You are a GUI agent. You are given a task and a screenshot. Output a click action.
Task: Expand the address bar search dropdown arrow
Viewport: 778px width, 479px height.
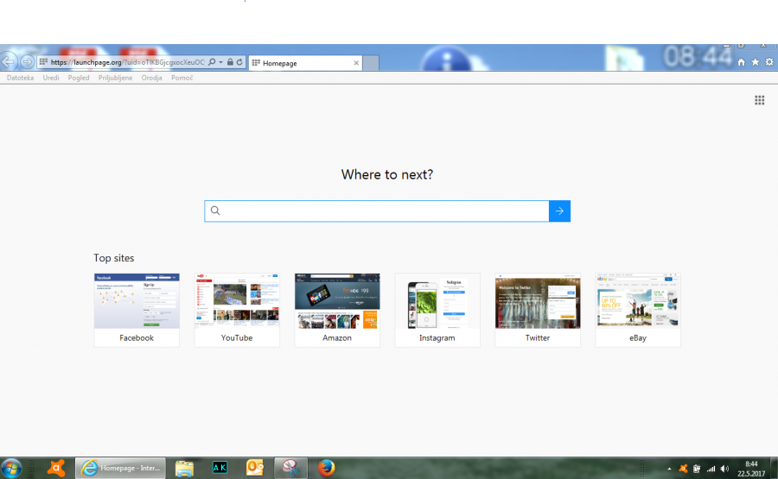coord(221,63)
